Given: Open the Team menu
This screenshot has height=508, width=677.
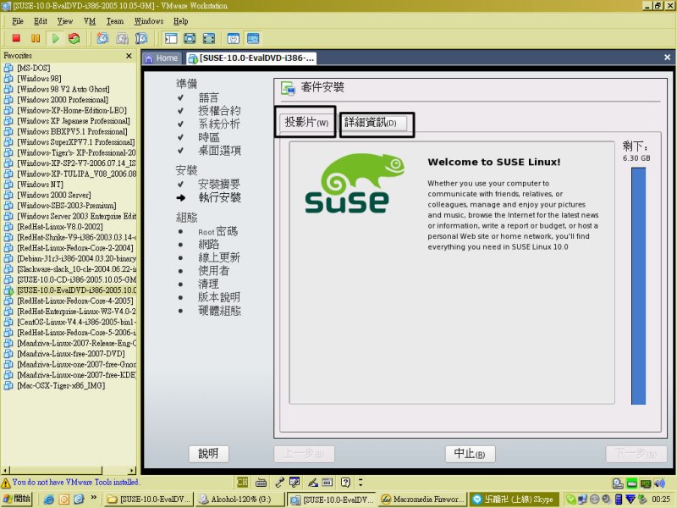Looking at the screenshot, I should click(115, 21).
